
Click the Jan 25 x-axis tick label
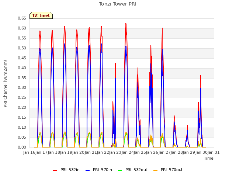click(x=140, y=152)
